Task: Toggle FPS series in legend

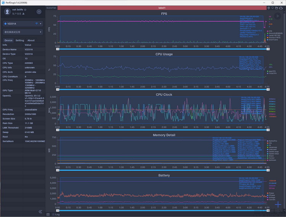Action: pyautogui.click(x=270, y=31)
